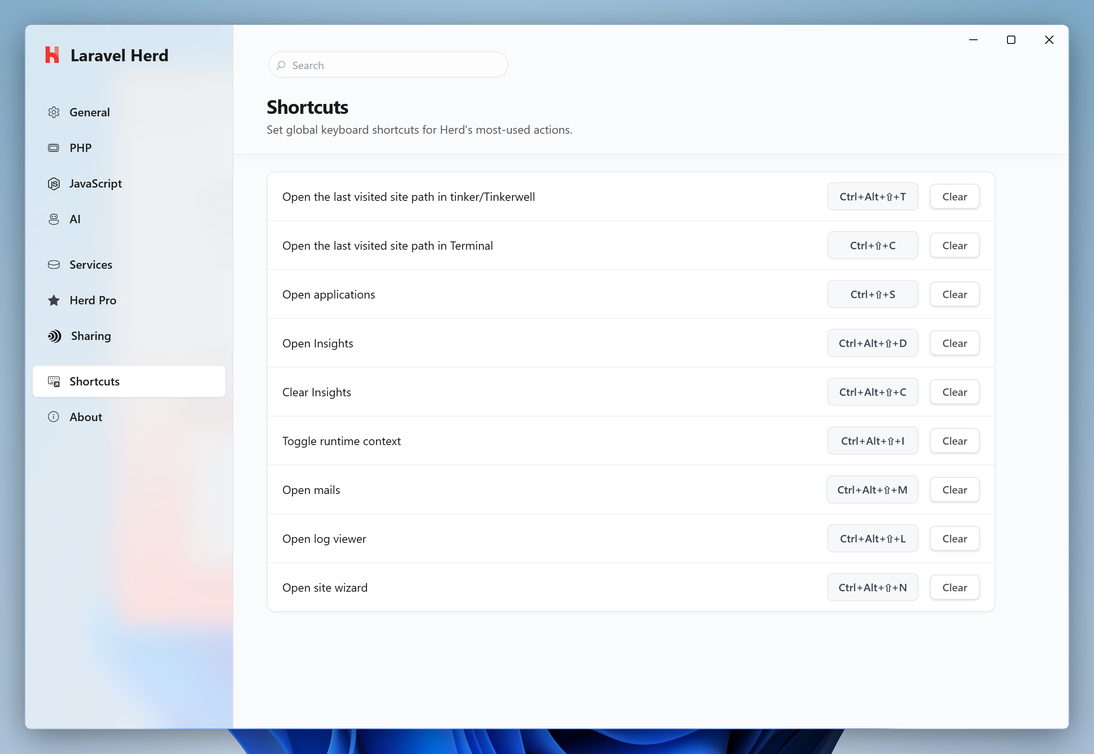
Task: Click the Herd Pro star icon
Action: [x=54, y=301]
